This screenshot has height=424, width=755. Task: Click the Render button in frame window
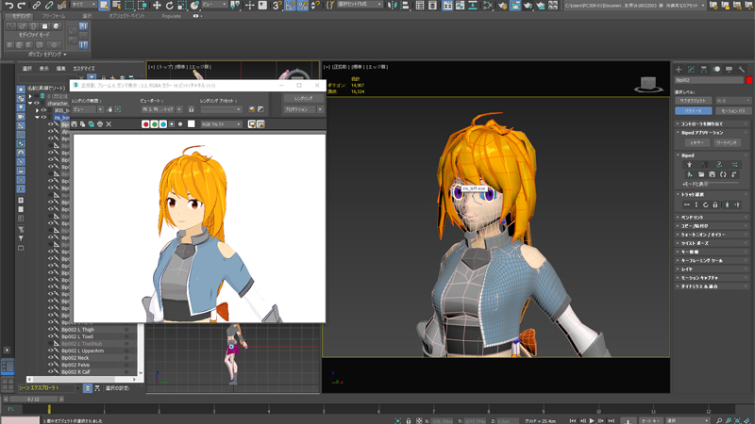(303, 98)
